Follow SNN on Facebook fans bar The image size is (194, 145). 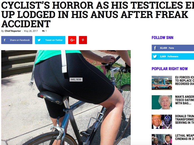pyautogui.click(x=173, y=48)
